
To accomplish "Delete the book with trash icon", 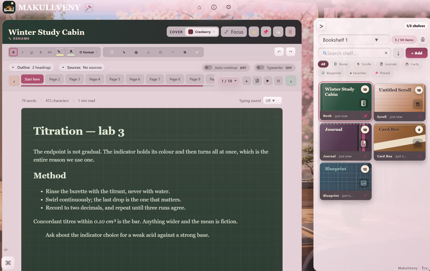I will (290, 32).
